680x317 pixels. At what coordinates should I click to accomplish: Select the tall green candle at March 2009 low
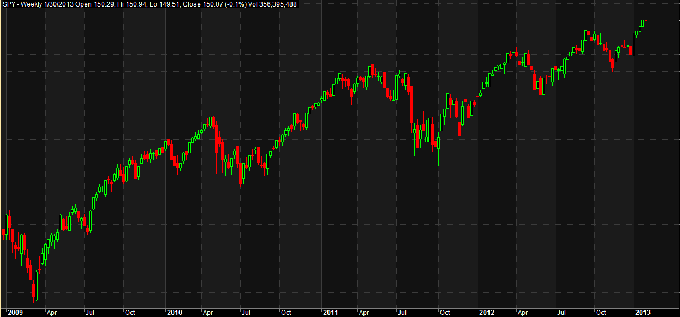click(36, 285)
